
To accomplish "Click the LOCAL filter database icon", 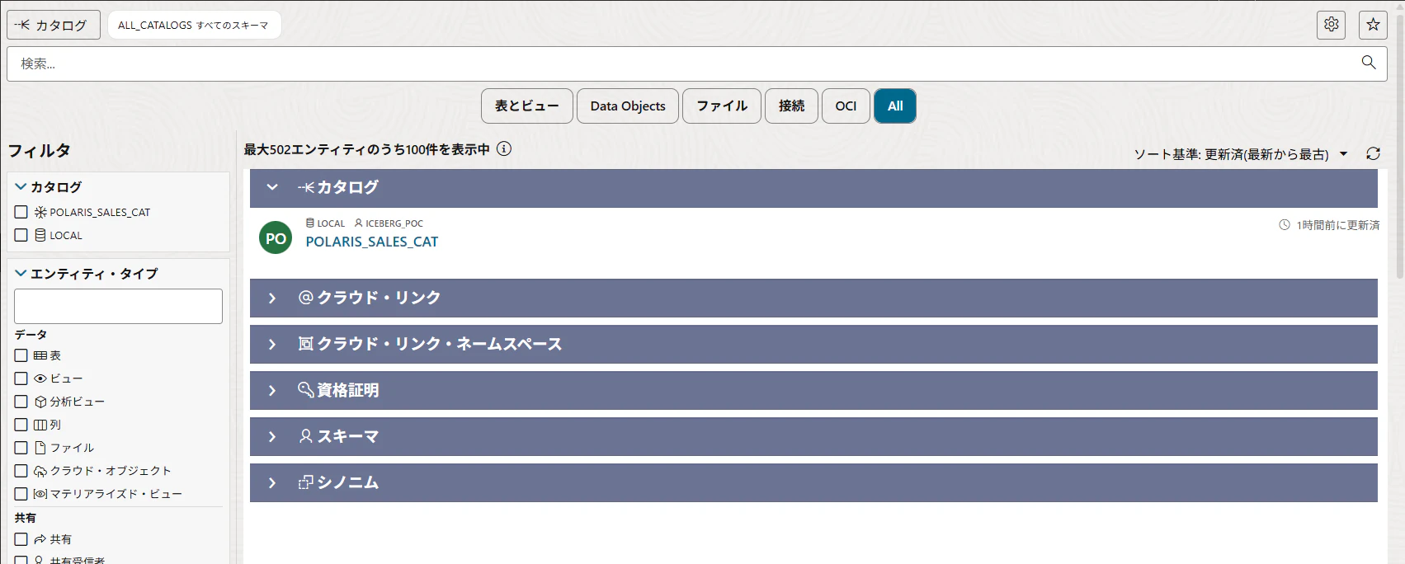I will pos(40,235).
